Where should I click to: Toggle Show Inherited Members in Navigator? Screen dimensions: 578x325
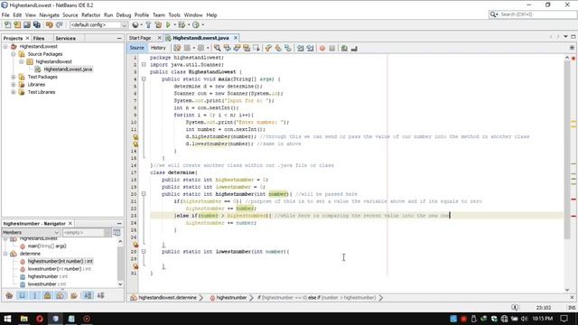[x=9, y=295]
